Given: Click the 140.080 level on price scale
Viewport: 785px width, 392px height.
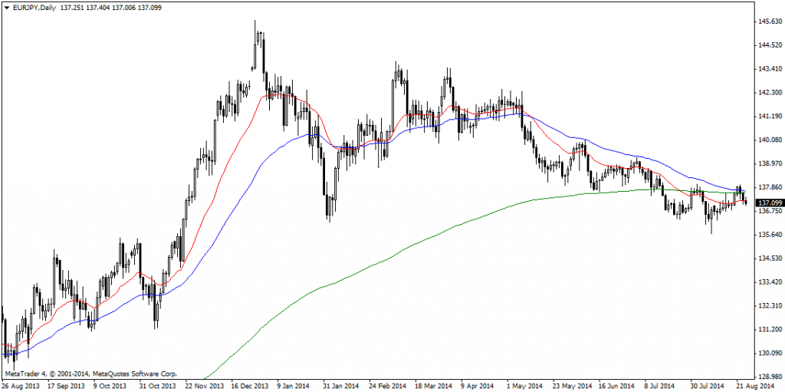Looking at the screenshot, I should point(769,140).
